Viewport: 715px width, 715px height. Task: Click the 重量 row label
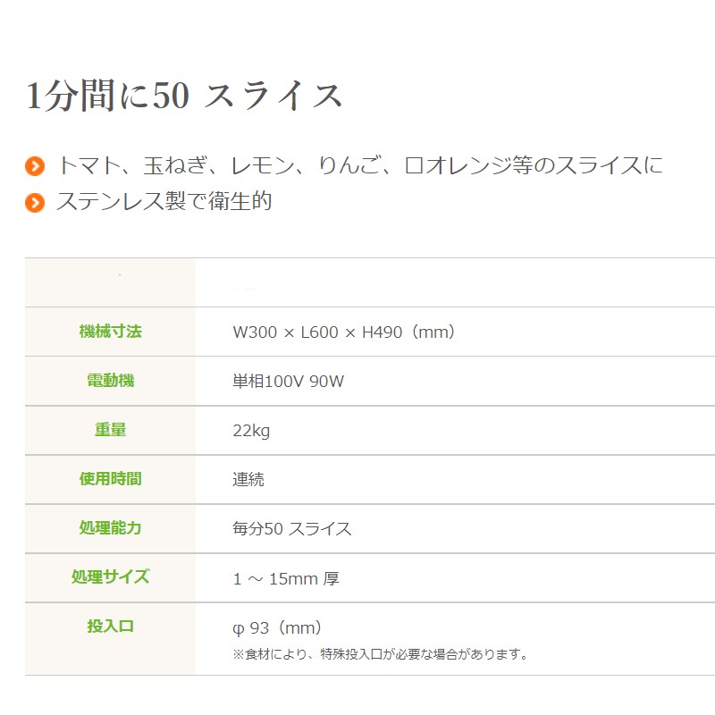click(110, 430)
